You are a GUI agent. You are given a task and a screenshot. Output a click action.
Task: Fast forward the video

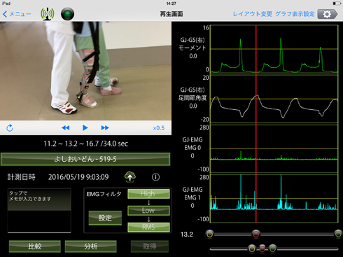click(x=105, y=128)
